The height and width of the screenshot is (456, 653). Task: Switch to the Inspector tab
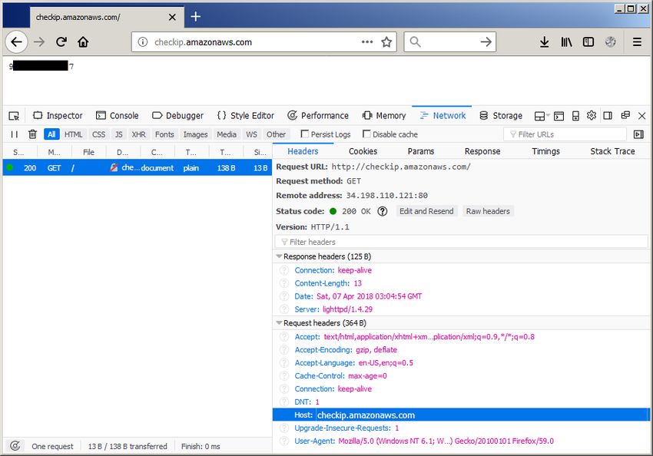58,116
